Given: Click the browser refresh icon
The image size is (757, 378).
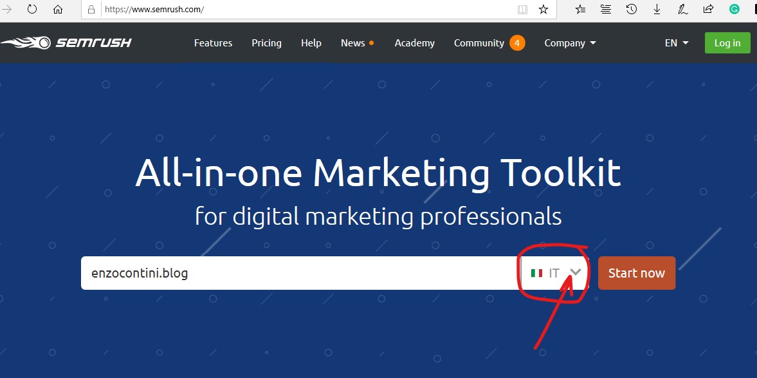Looking at the screenshot, I should coord(32,10).
